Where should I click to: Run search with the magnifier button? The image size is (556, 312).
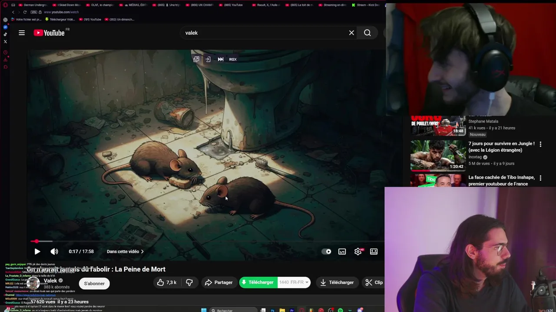367,33
